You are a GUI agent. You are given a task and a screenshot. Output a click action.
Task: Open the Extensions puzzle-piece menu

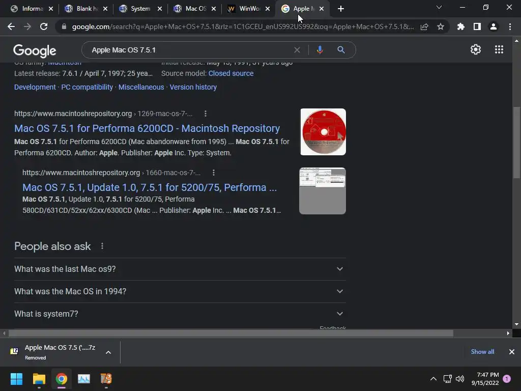(460, 26)
